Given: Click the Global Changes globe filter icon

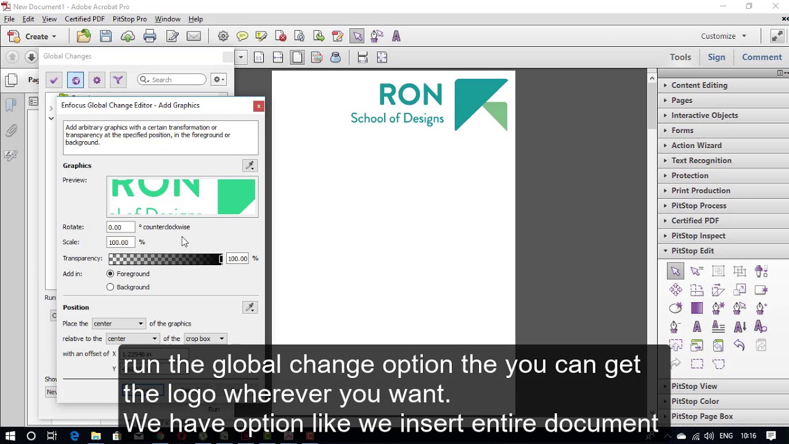Looking at the screenshot, I should tap(75, 80).
